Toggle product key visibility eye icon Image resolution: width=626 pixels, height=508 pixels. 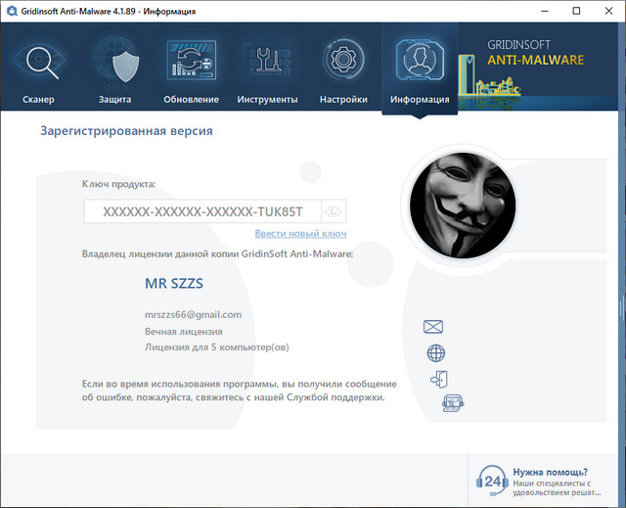tap(333, 211)
